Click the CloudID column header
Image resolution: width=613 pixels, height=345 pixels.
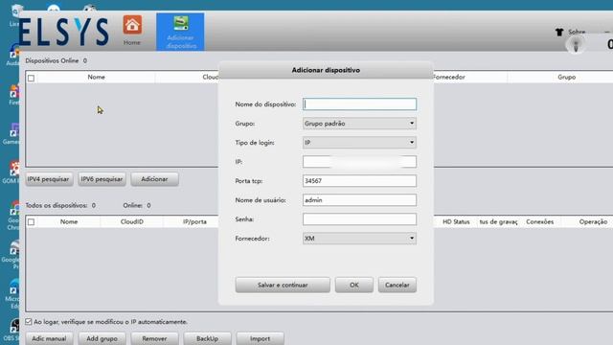pyautogui.click(x=132, y=221)
